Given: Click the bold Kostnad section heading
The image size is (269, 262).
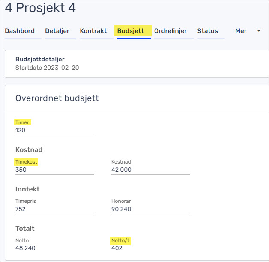Looking at the screenshot, I should tap(29, 150).
